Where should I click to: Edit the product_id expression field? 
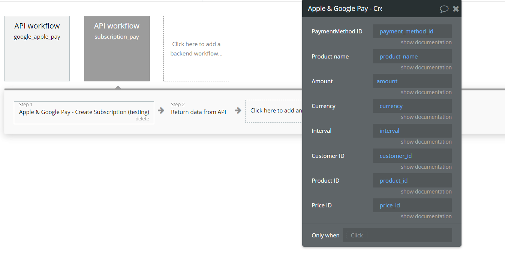pyautogui.click(x=412, y=181)
